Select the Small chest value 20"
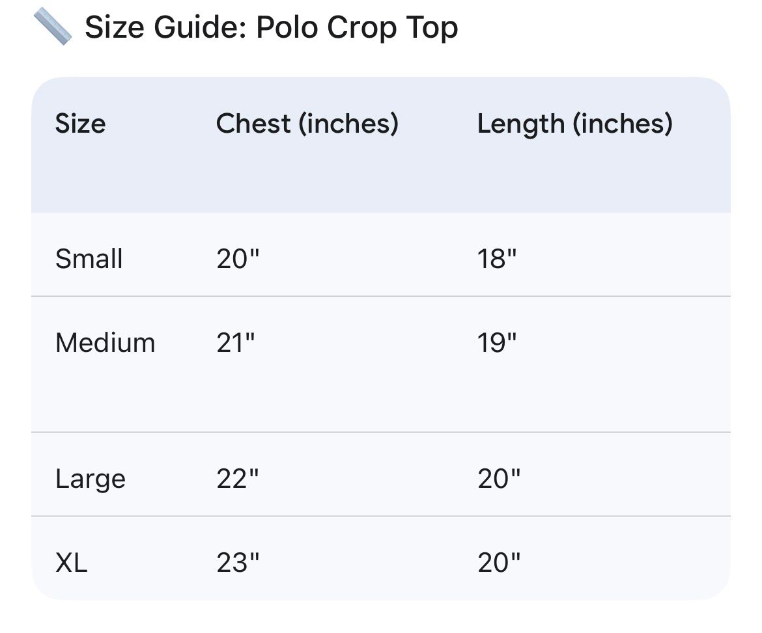The height and width of the screenshot is (633, 762). coord(238,258)
